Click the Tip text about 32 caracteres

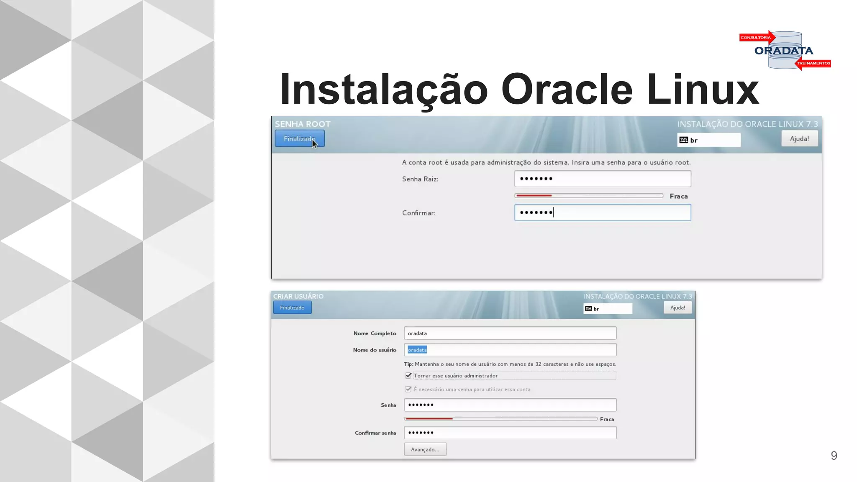[x=510, y=364]
